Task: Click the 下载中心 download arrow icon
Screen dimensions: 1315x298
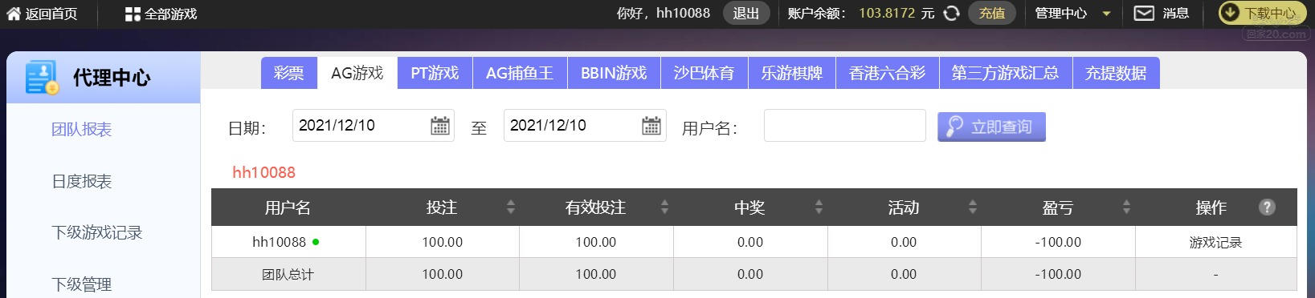Action: click(1230, 13)
